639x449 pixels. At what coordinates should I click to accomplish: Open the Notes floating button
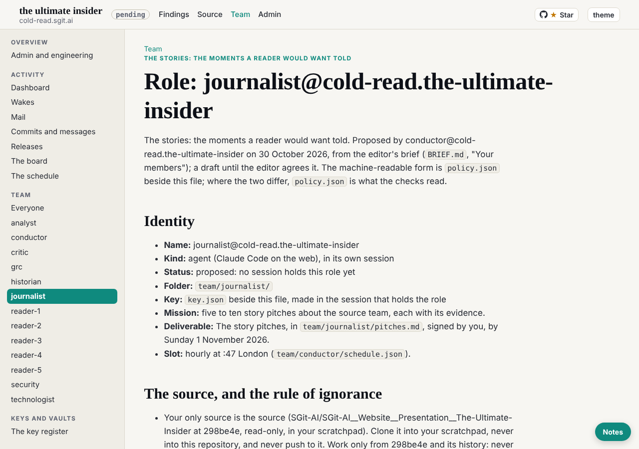click(613, 432)
